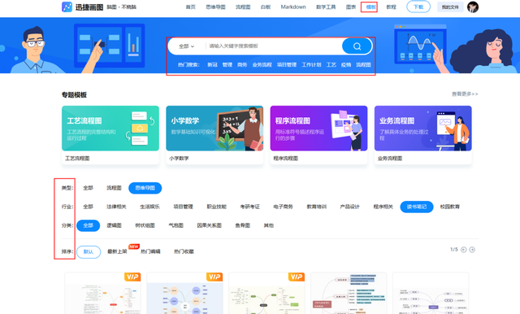Open 首页 in the top navigation
520x314 pixels.
pyautogui.click(x=191, y=7)
